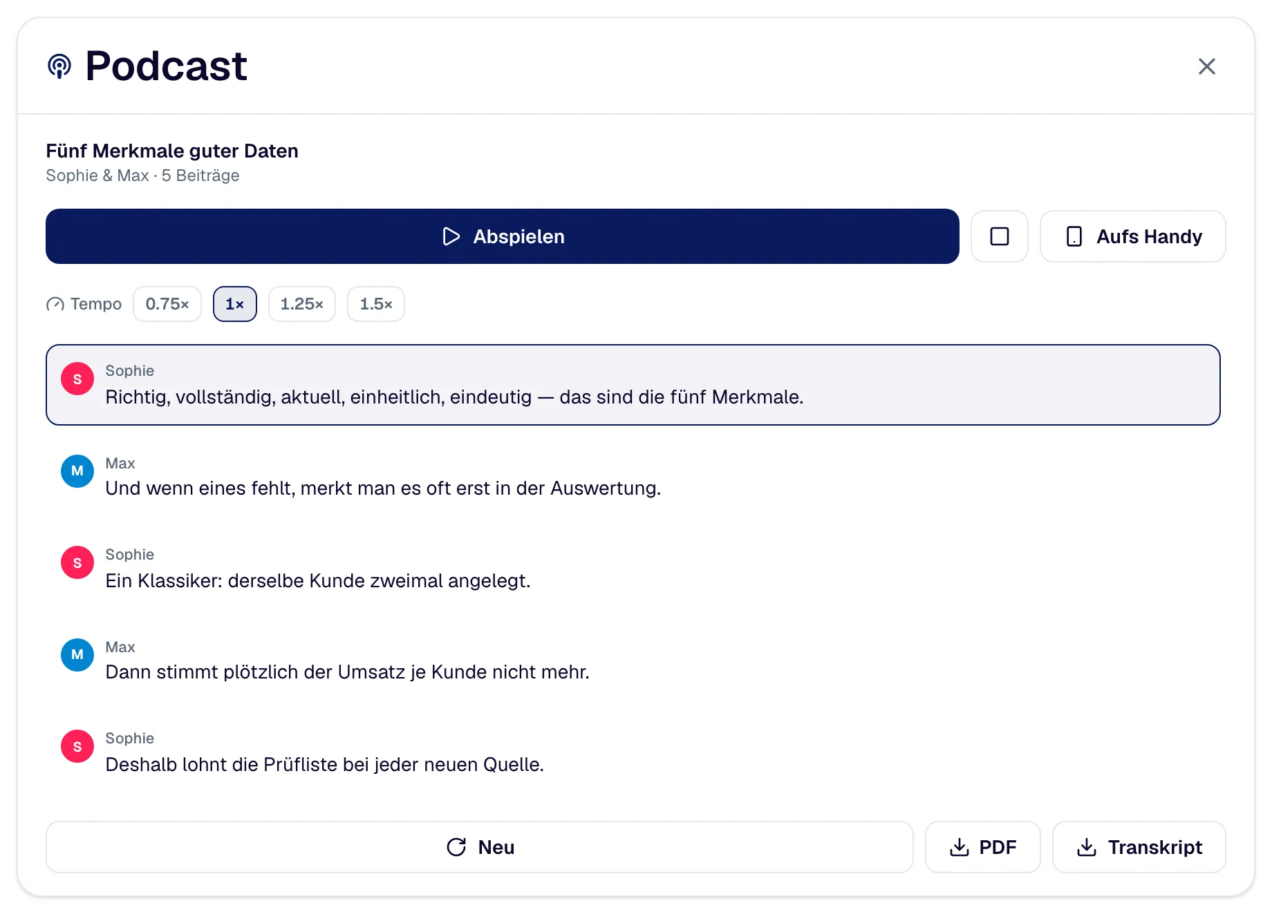Click the subtitle "Sophie & Max · 5 Beiträge"
Viewport: 1272px width, 912px height.
(143, 175)
